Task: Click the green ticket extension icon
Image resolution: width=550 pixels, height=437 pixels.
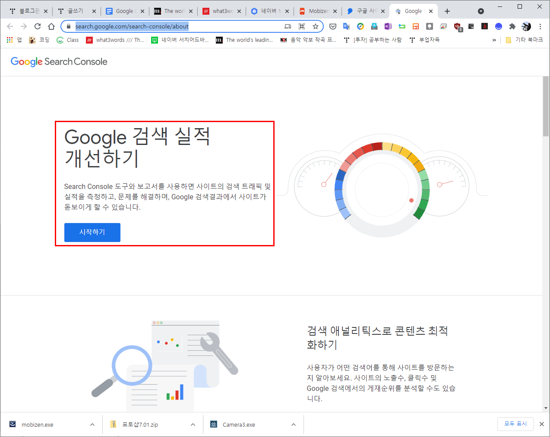Action: (x=402, y=26)
